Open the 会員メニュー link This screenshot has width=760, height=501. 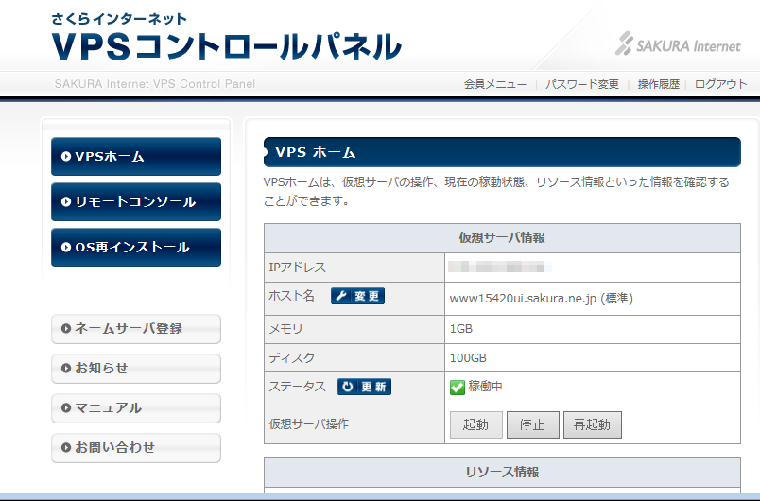[495, 84]
